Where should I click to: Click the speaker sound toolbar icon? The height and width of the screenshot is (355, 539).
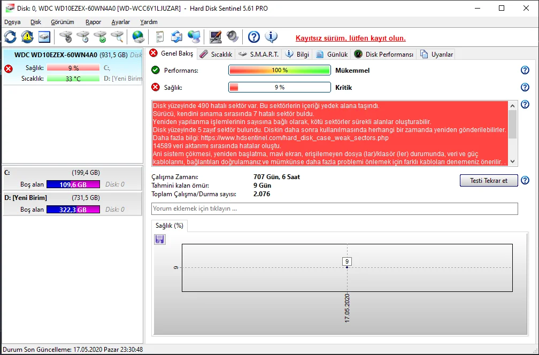pyautogui.click(x=233, y=36)
